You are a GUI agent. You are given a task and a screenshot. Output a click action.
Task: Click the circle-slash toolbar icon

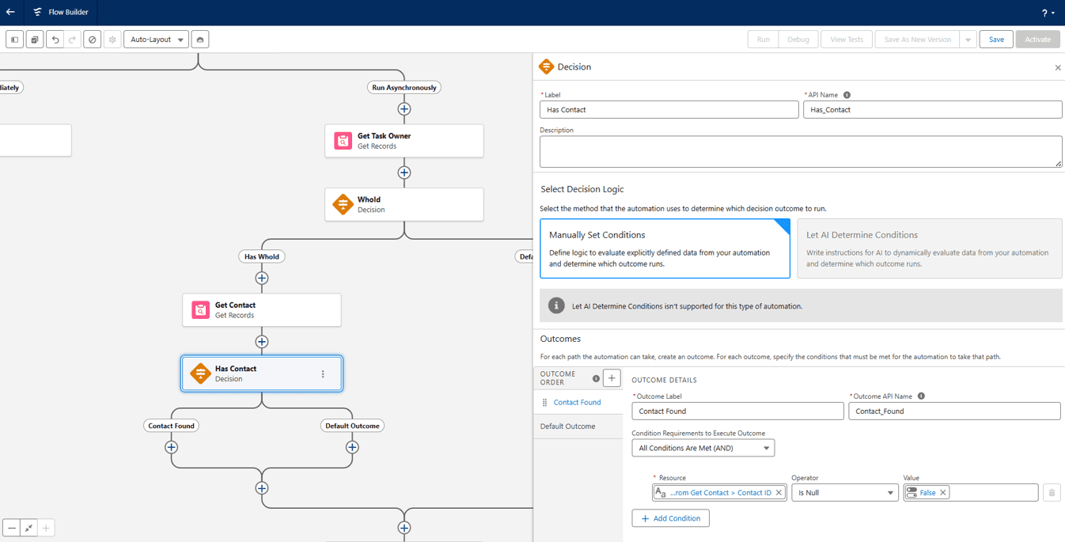point(92,40)
